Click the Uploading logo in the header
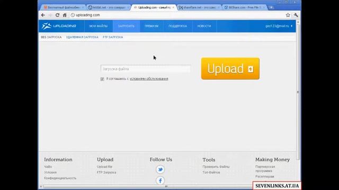The height and width of the screenshot is (190, 339). 59,26
